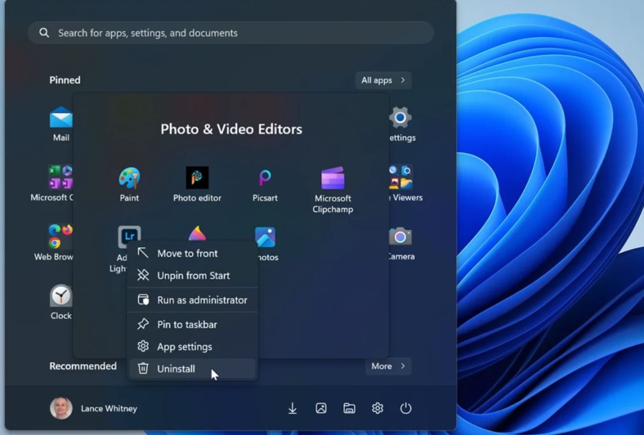
Task: Open App settings from context menu
Action: [x=192, y=347]
